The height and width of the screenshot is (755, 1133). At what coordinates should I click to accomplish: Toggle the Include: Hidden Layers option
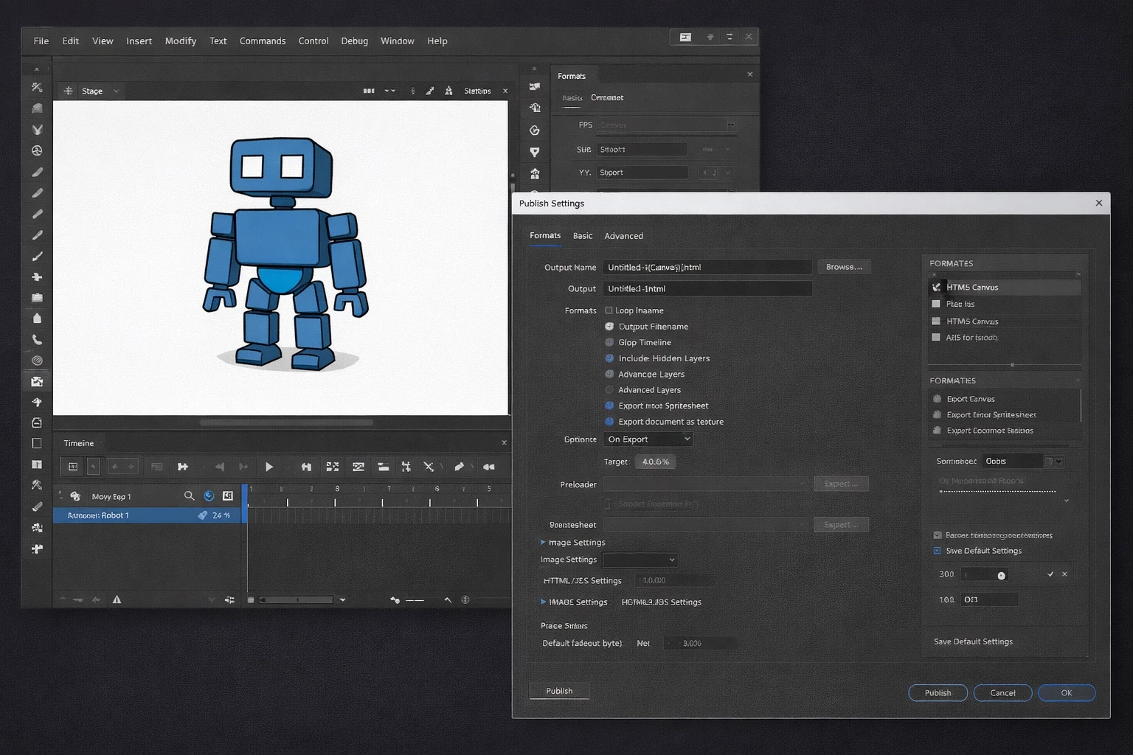tap(609, 358)
